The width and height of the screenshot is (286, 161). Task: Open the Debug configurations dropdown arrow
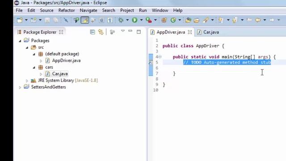[x=127, y=20]
